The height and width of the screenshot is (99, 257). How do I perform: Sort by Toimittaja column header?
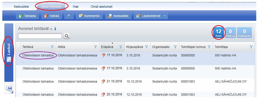pos(221,47)
